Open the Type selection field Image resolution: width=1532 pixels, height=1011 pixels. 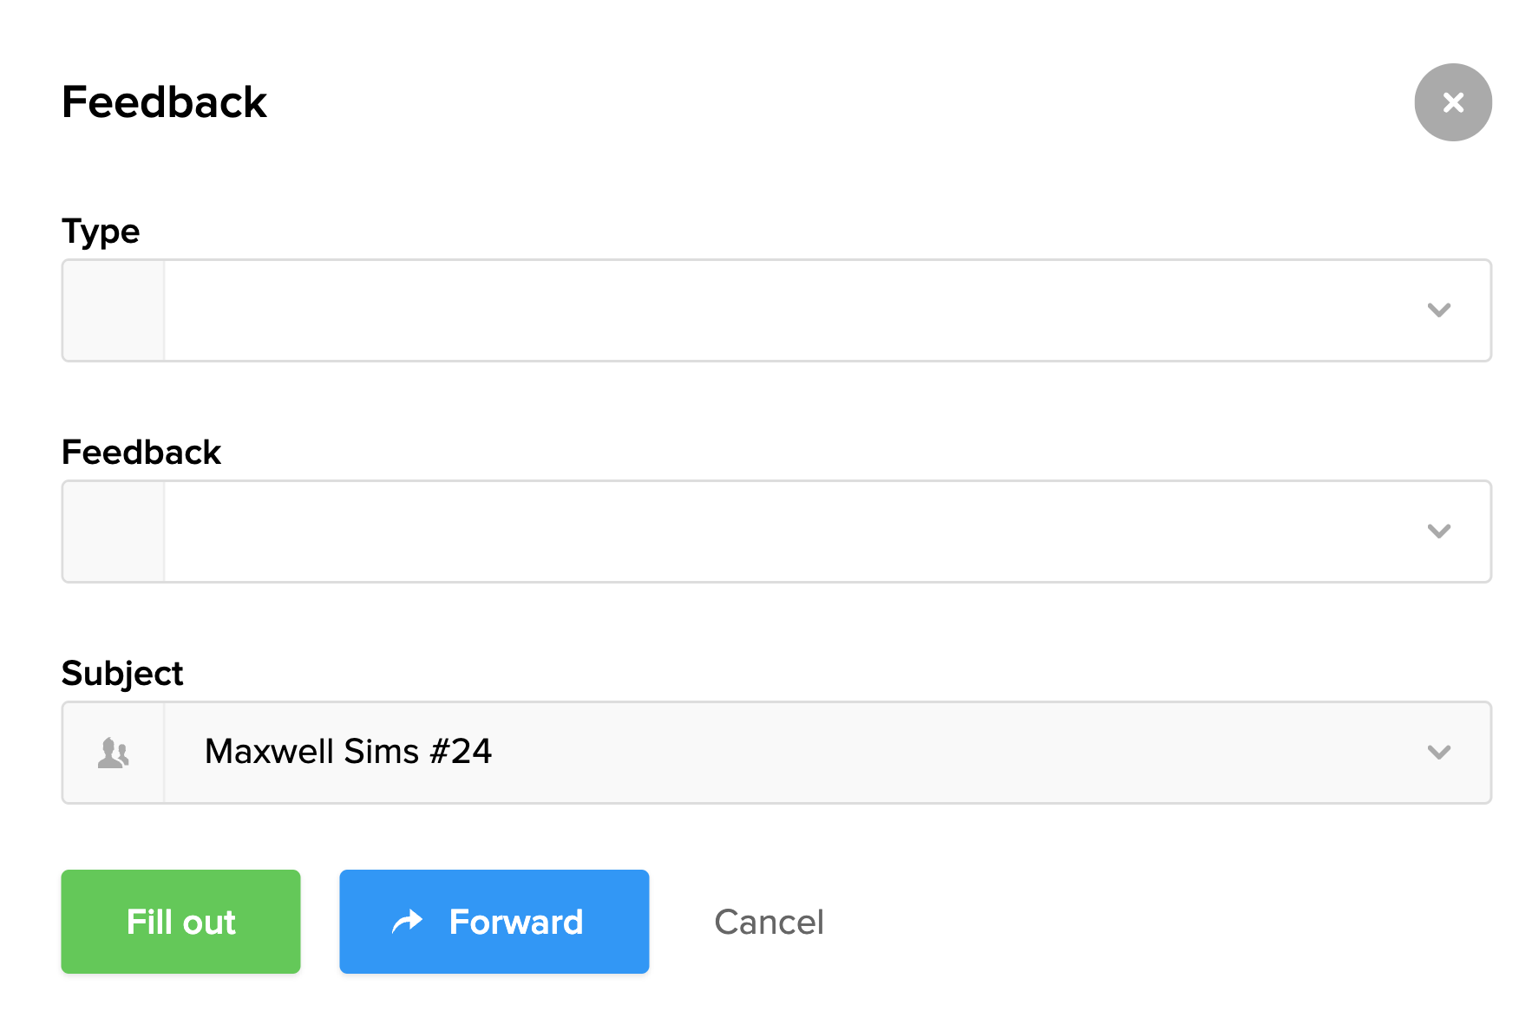click(x=781, y=310)
